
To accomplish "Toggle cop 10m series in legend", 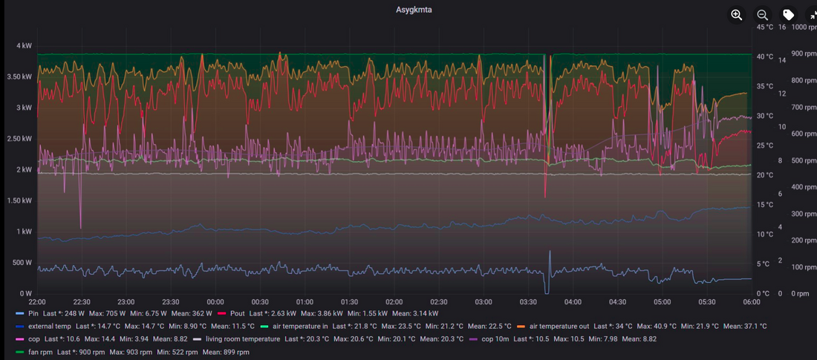I will tap(497, 338).
